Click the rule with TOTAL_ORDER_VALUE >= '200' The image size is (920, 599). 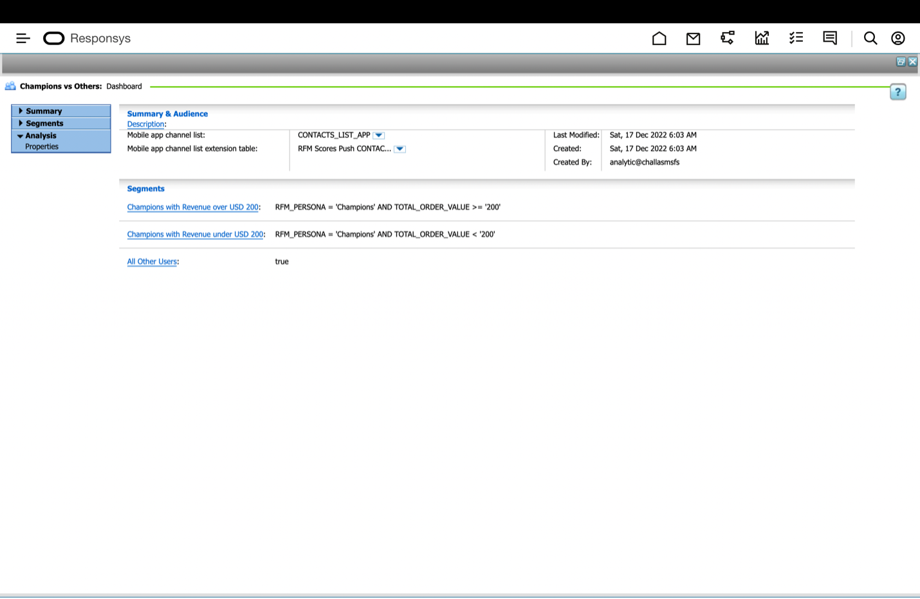click(387, 207)
